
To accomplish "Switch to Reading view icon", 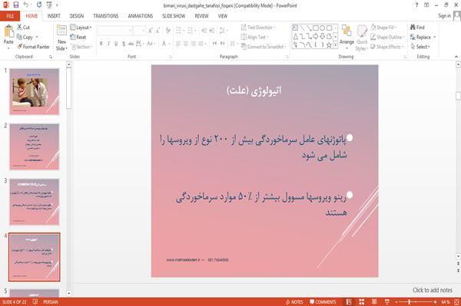I will point(374,302).
